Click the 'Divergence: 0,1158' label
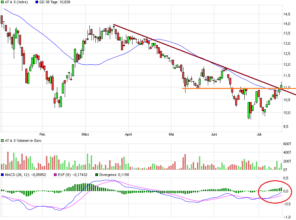The width and height of the screenshot is (296, 220). [114, 175]
